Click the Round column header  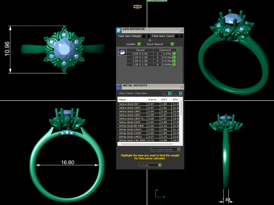click(x=140, y=50)
